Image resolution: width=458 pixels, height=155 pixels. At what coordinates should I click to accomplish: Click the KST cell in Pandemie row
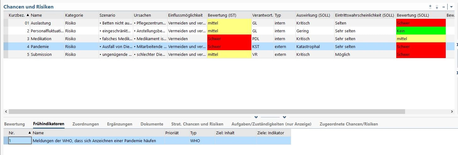(x=262, y=46)
